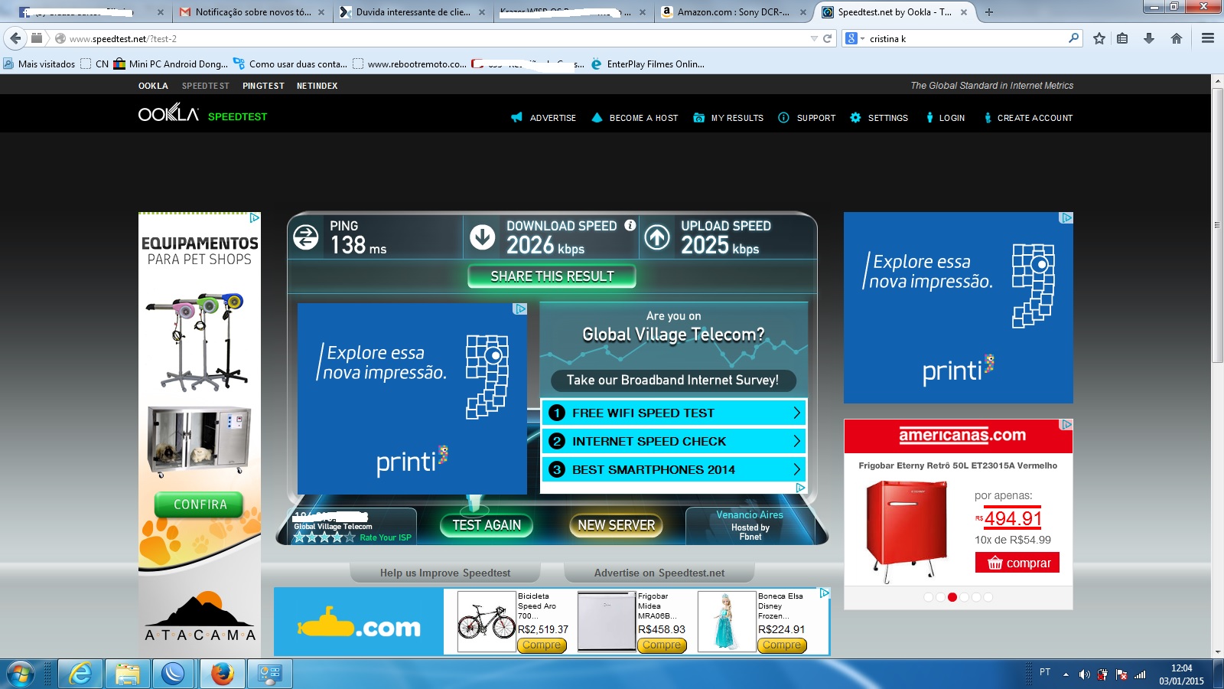Open Help us Improve Speedtest link

[x=445, y=573]
